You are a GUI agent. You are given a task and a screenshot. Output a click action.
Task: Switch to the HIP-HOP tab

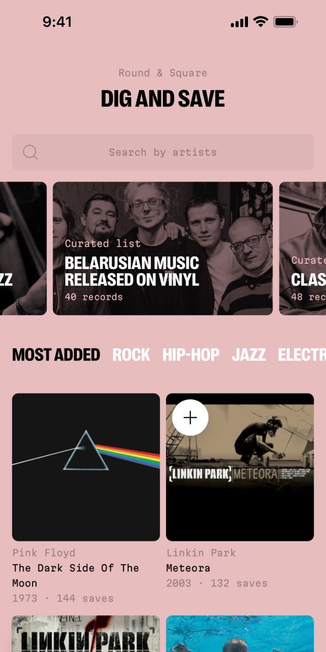(191, 355)
